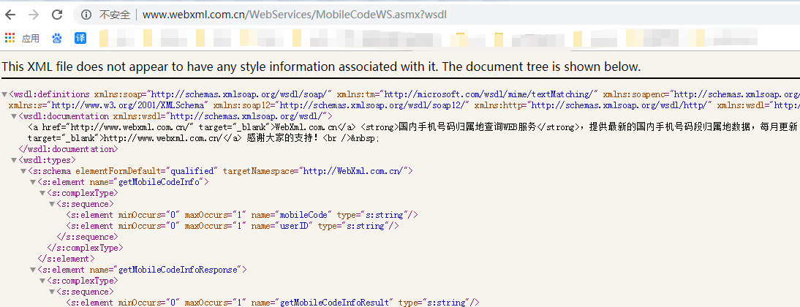Image resolution: width=800 pixels, height=307 pixels.
Task: Click the xmlns:tm textMatching namespace attribute
Action: tap(467, 94)
